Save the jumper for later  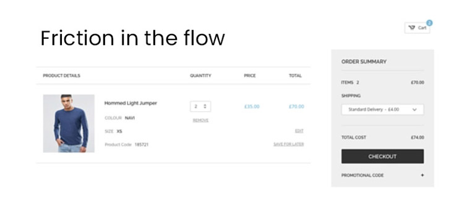pos(288,144)
